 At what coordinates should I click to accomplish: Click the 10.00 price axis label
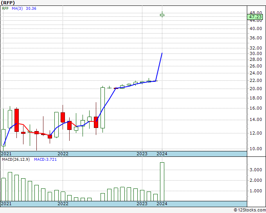(256, 149)
